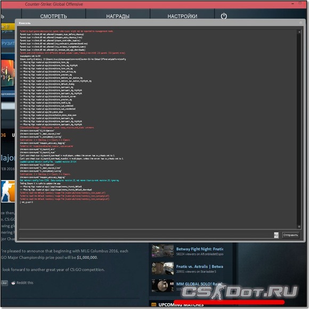This screenshot has width=309, height=309.
Task: Click the Reddit this link
Action: (25, 283)
